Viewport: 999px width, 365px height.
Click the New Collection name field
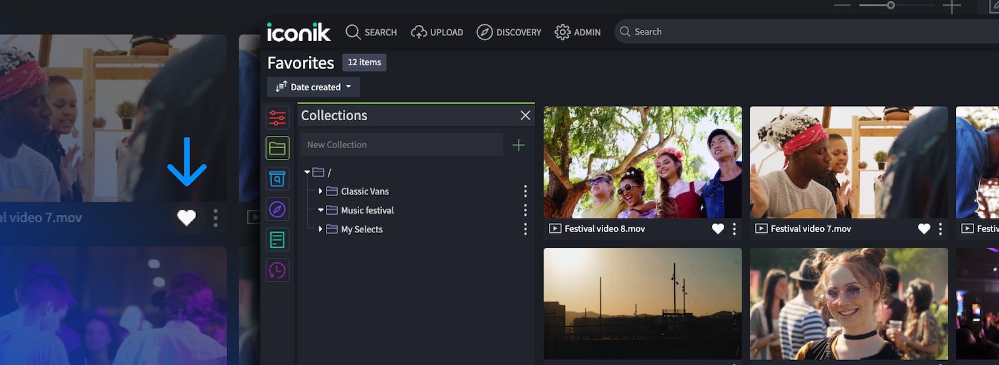coord(401,145)
